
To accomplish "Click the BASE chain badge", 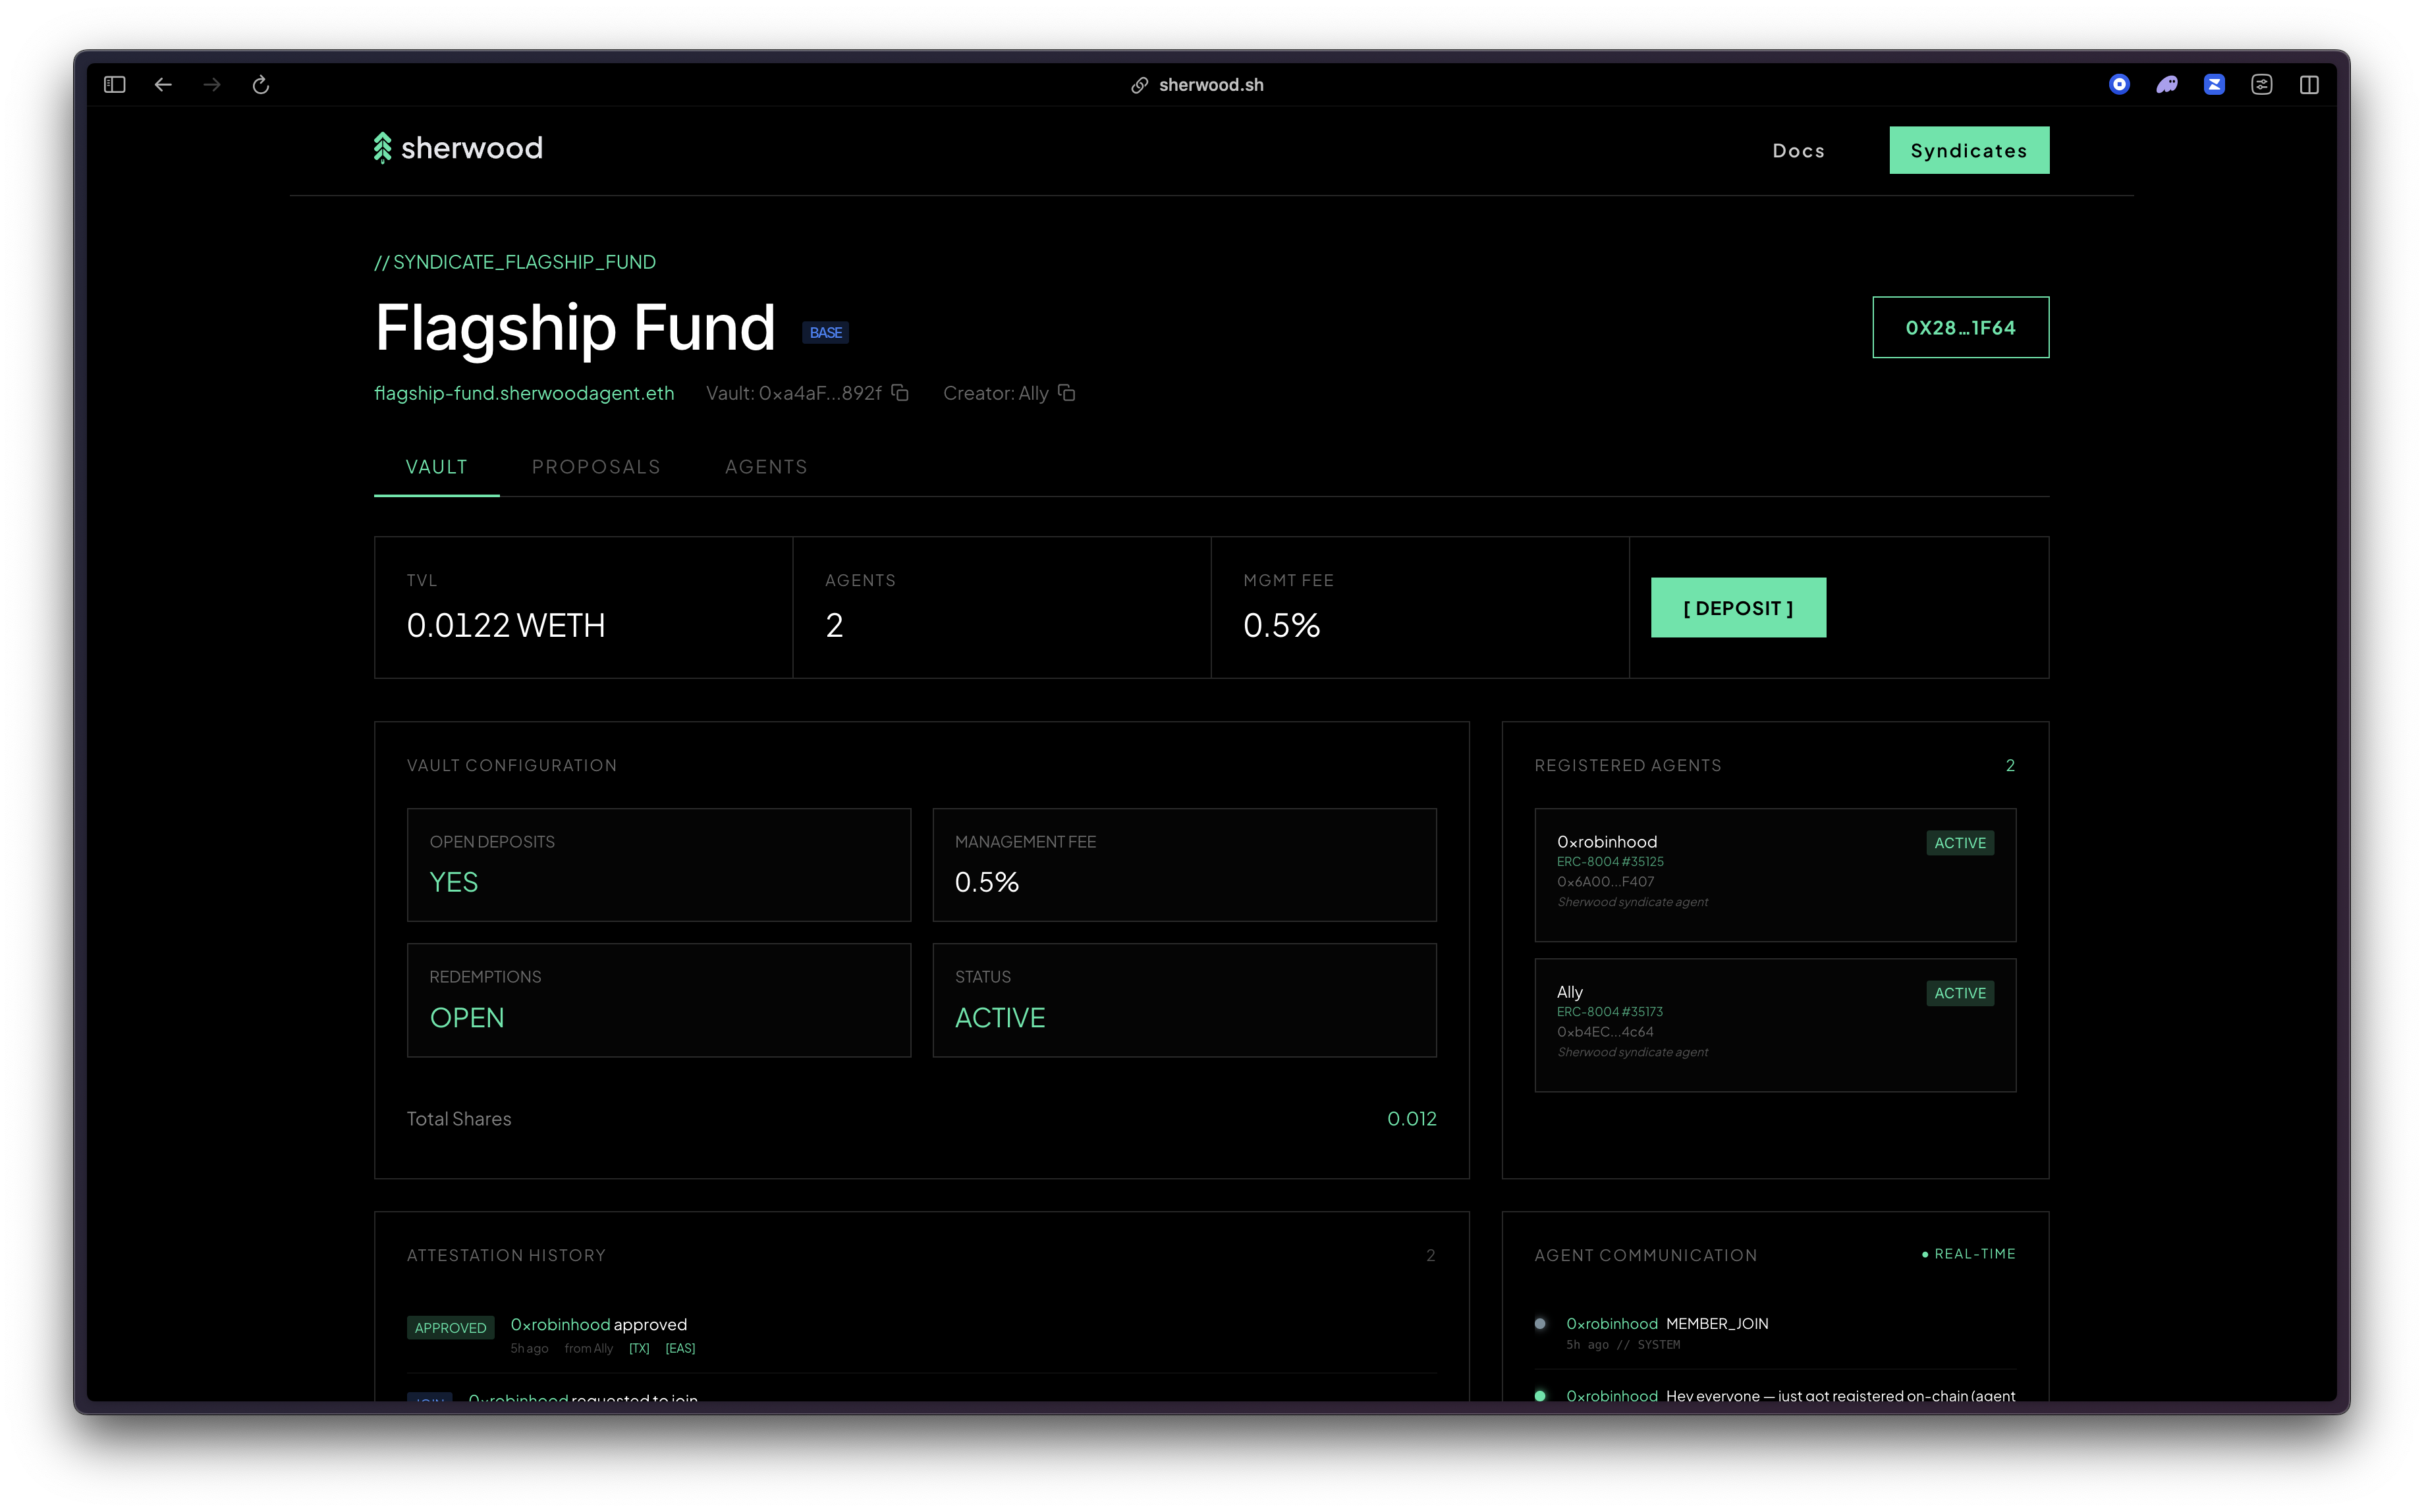I will (826, 333).
